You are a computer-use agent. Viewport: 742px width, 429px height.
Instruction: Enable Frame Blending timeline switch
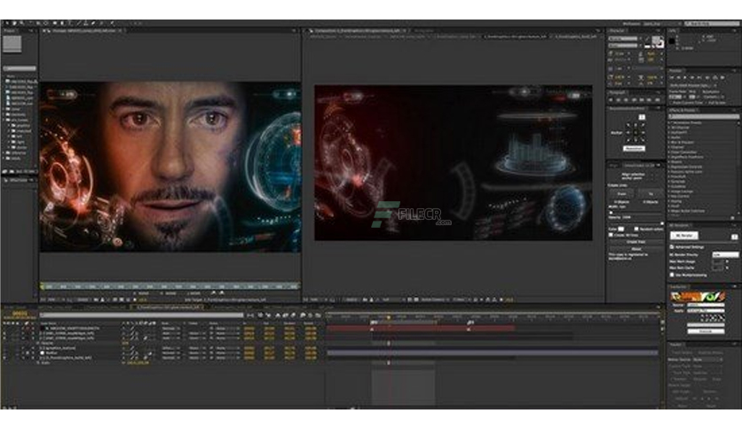pyautogui.click(x=285, y=316)
